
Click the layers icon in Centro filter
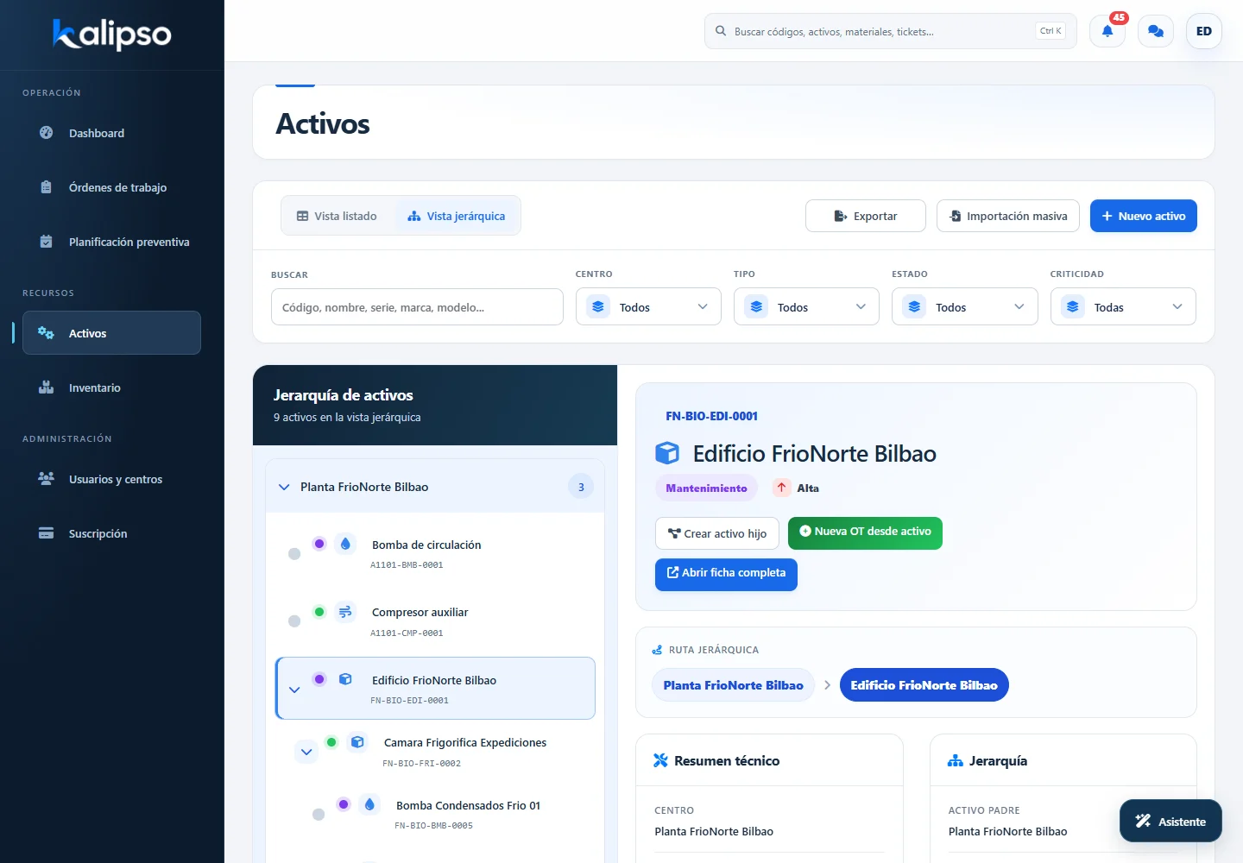point(598,306)
